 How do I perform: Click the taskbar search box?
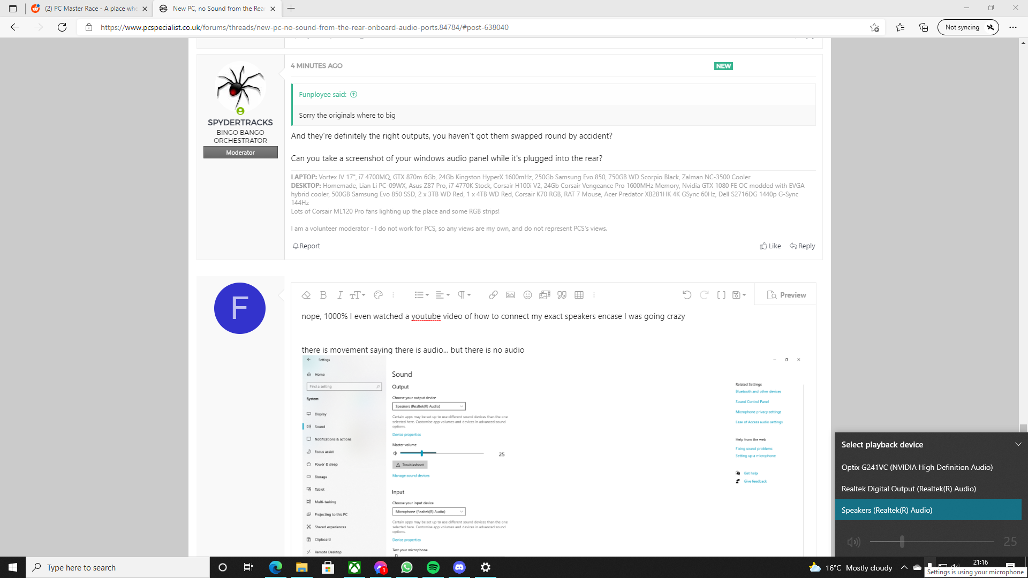pyautogui.click(x=118, y=567)
